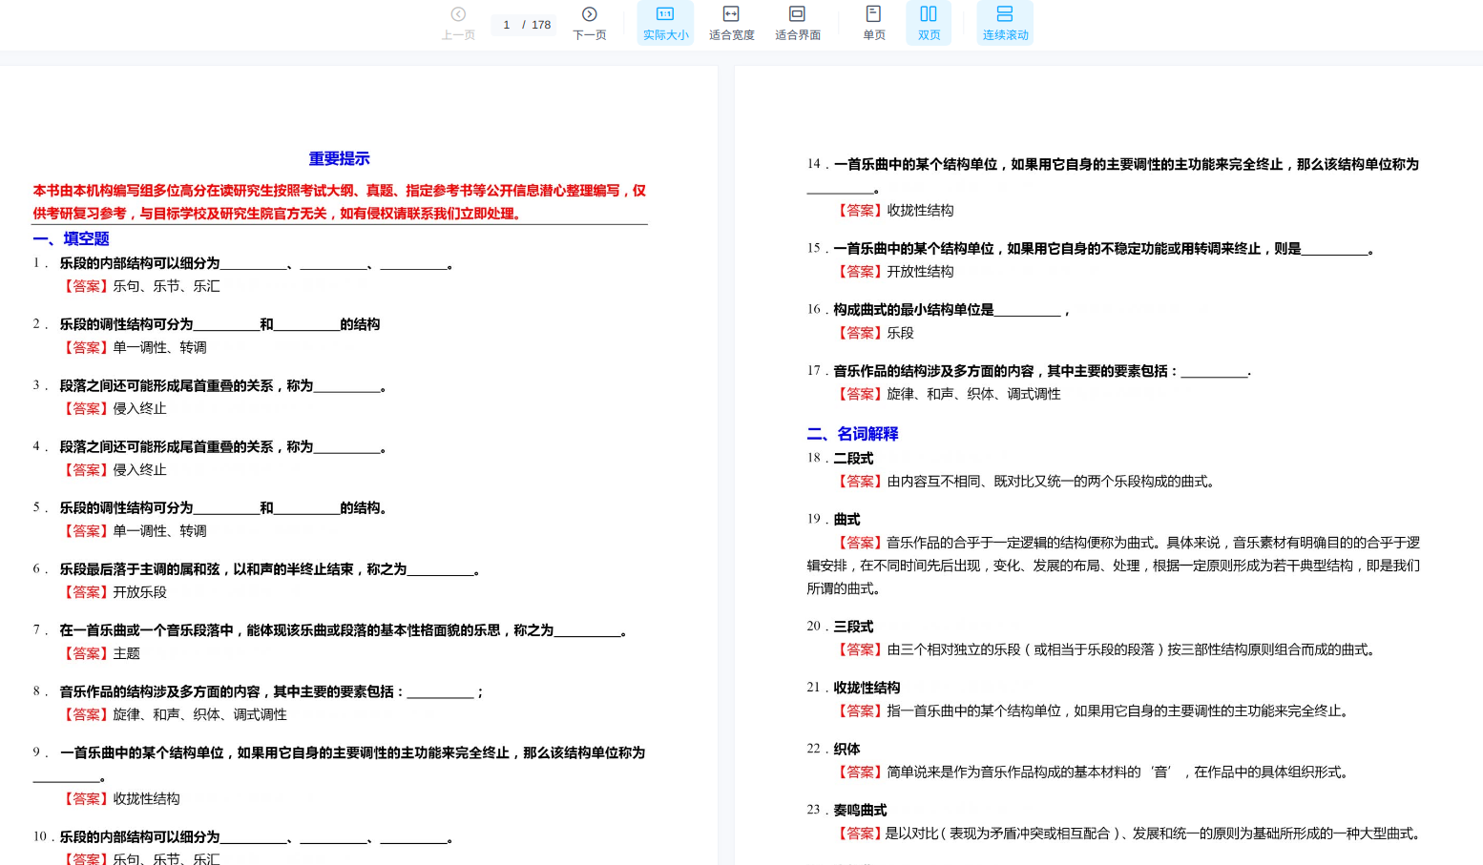Go to the previous page (上一页)
The width and height of the screenshot is (1483, 865).
[458, 23]
